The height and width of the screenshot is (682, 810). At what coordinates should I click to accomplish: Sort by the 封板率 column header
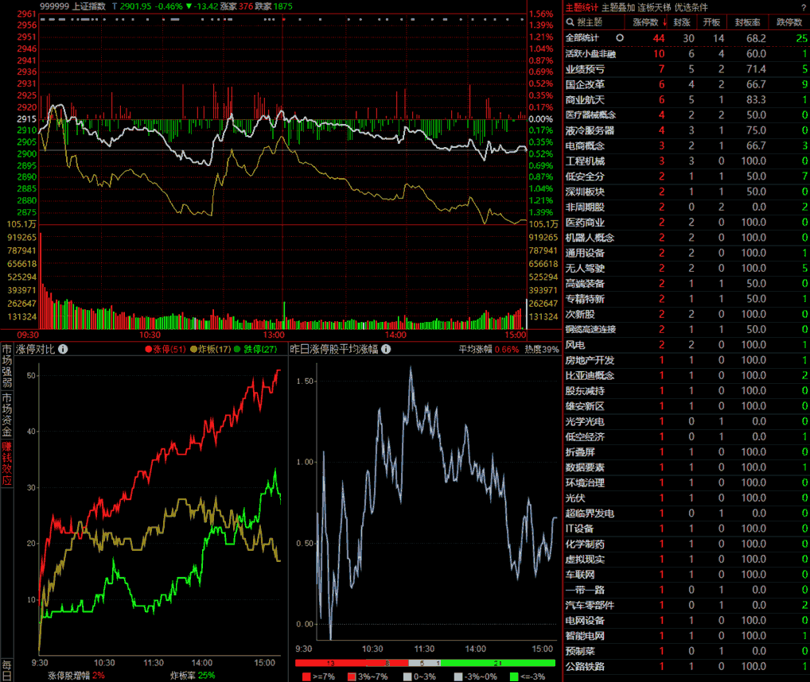(x=747, y=22)
